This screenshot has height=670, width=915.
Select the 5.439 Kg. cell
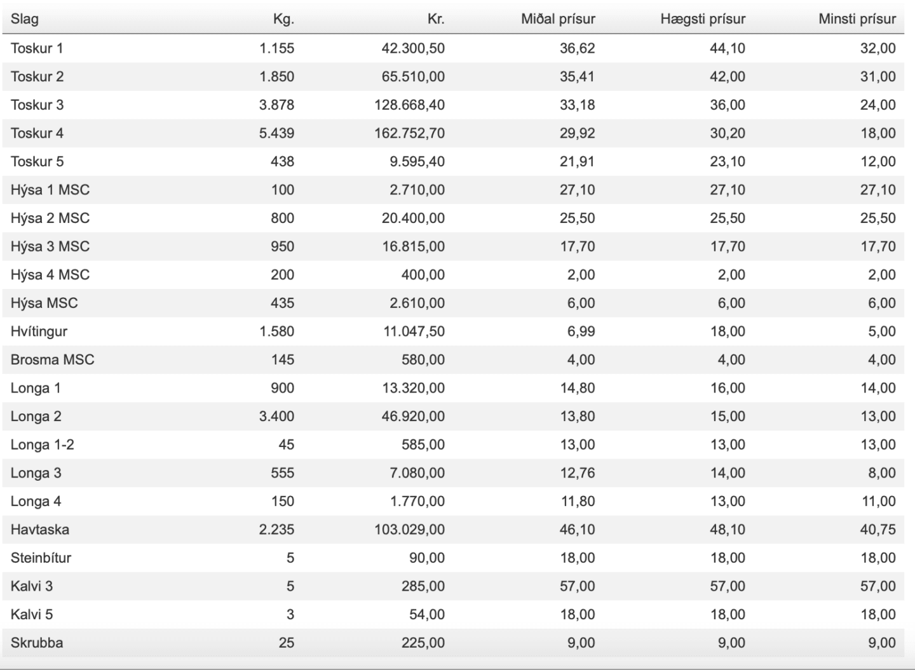click(x=276, y=133)
